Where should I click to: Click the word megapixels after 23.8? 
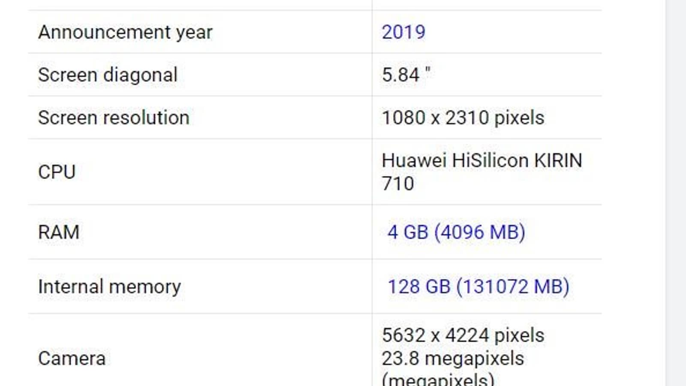[474, 359]
